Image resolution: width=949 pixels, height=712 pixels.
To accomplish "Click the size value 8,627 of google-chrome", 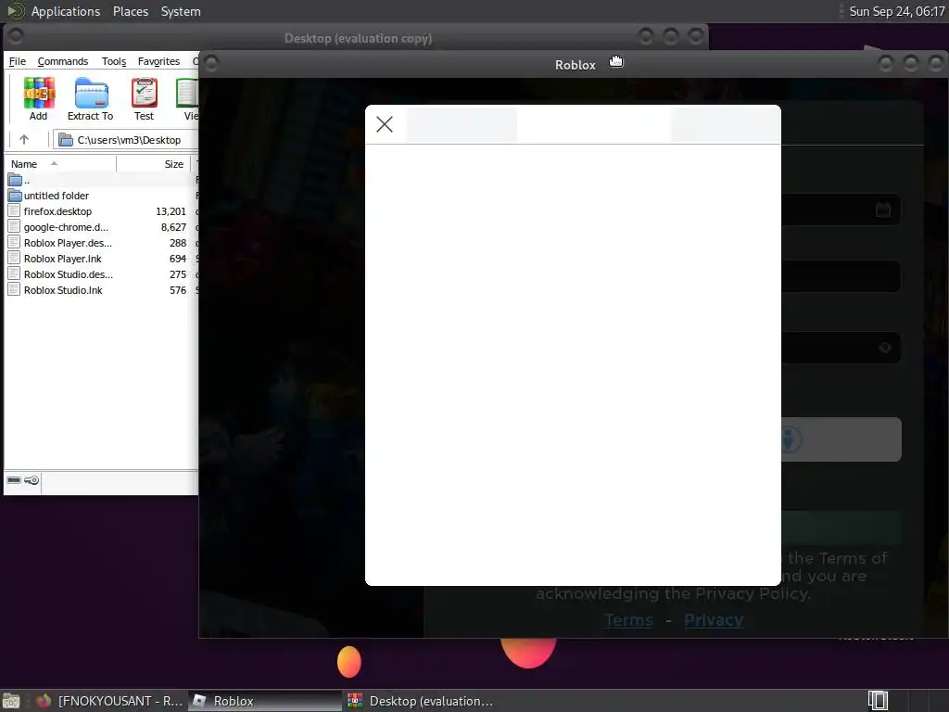I will click(x=173, y=227).
